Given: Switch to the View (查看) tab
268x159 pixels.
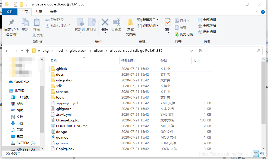Looking at the screenshot, I should coord(53,12).
